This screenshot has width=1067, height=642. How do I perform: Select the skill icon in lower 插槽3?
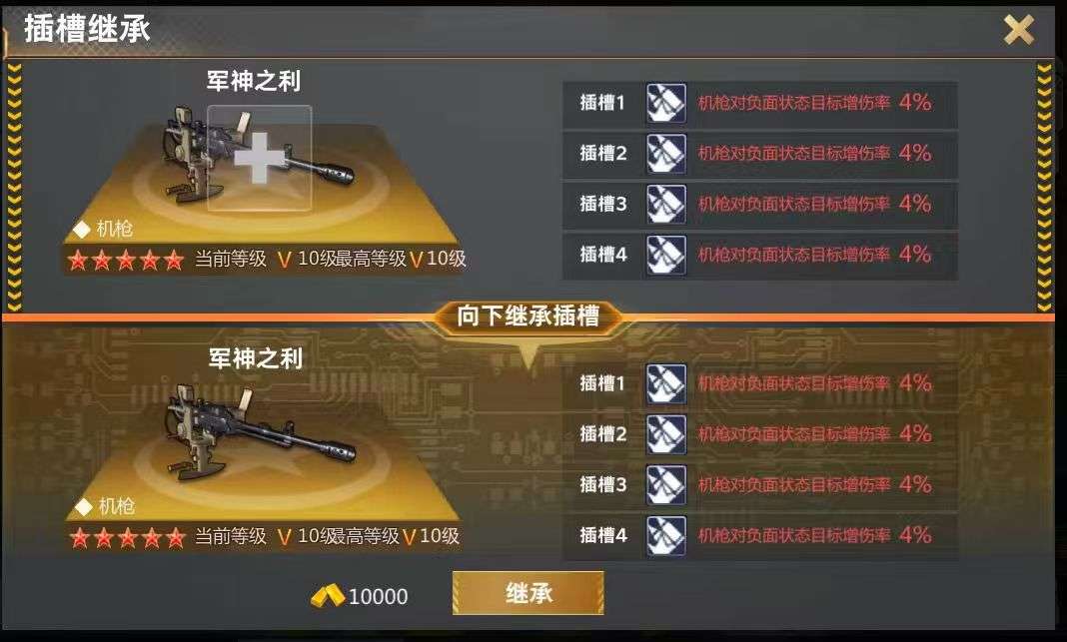[665, 484]
